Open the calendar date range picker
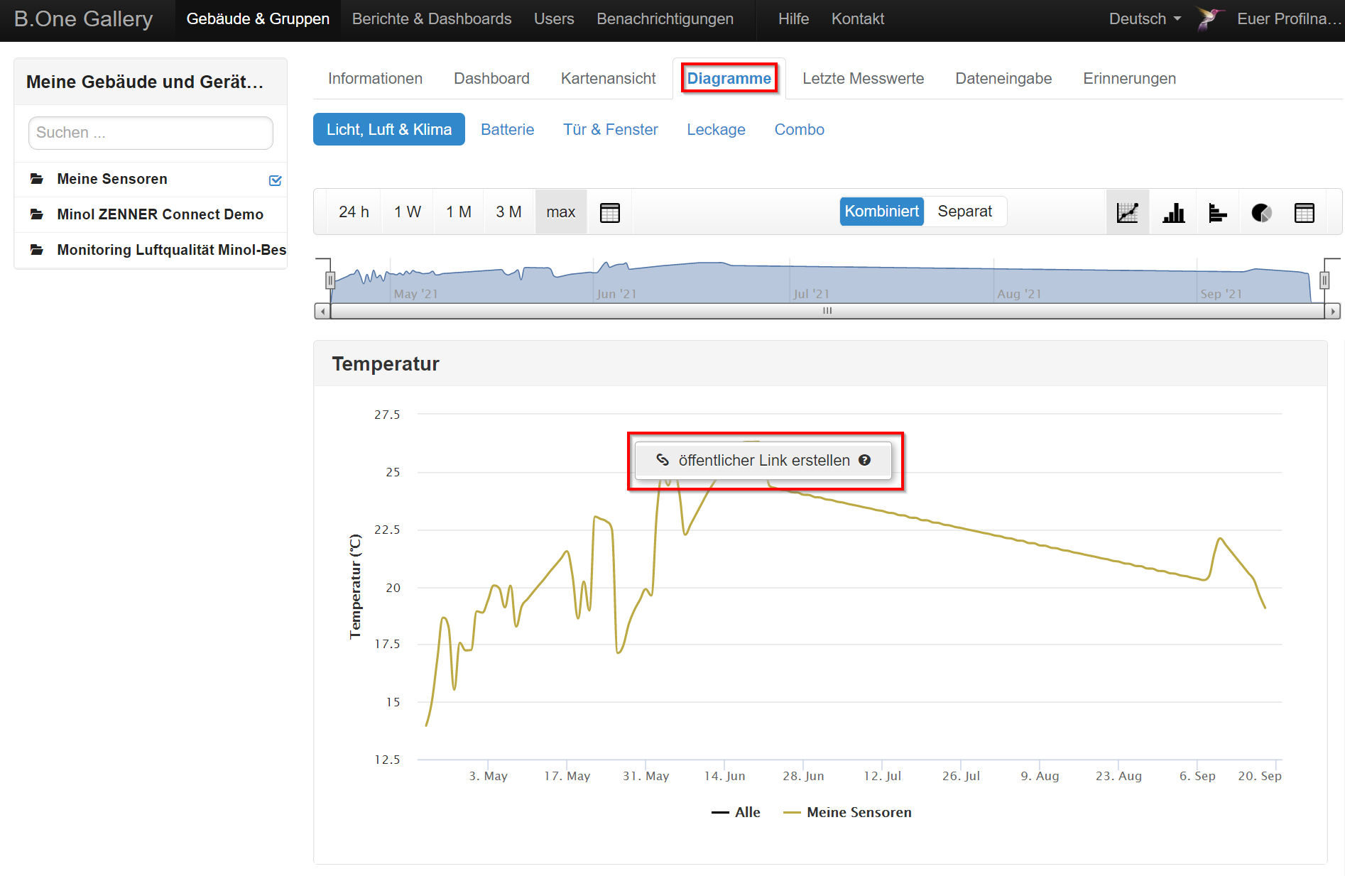 pyautogui.click(x=610, y=212)
